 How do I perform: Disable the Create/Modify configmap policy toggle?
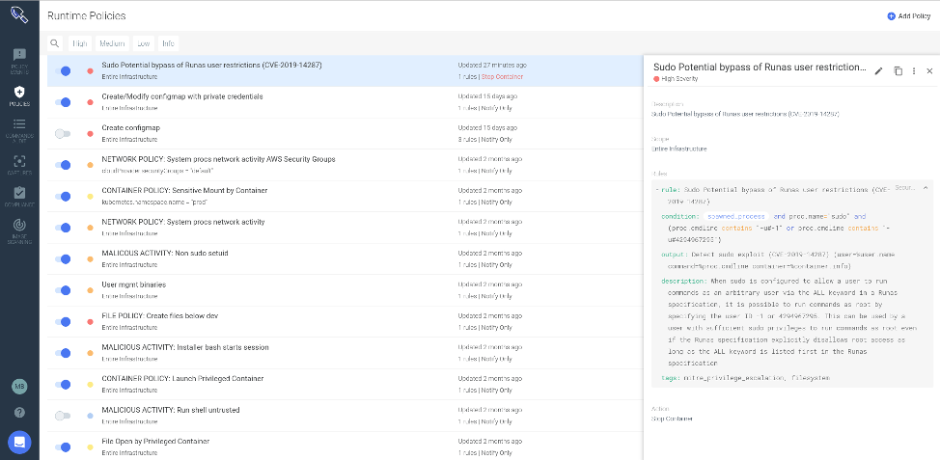[x=63, y=102]
